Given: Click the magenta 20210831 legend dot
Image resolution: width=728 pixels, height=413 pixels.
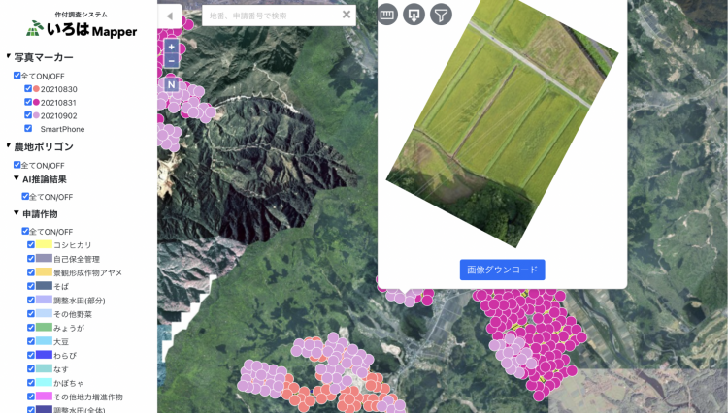Looking at the screenshot, I should coord(36,102).
